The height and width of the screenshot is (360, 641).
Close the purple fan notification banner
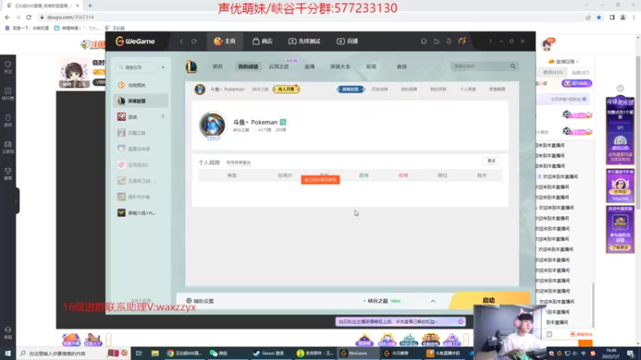pos(461,322)
